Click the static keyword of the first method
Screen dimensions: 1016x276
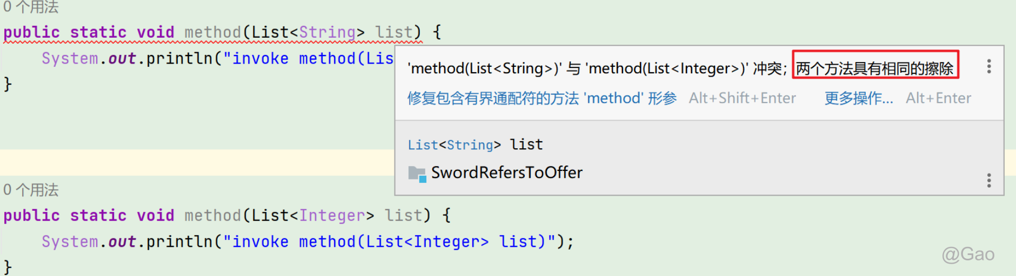(98, 32)
